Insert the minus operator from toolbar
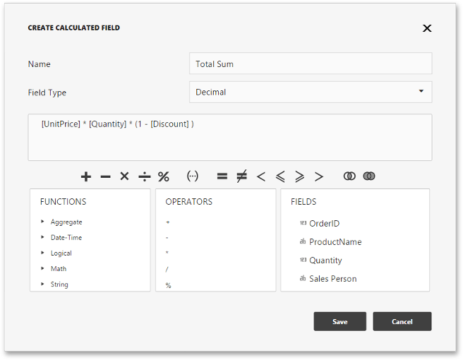Screen dimensions: 463x360 [x=105, y=177]
